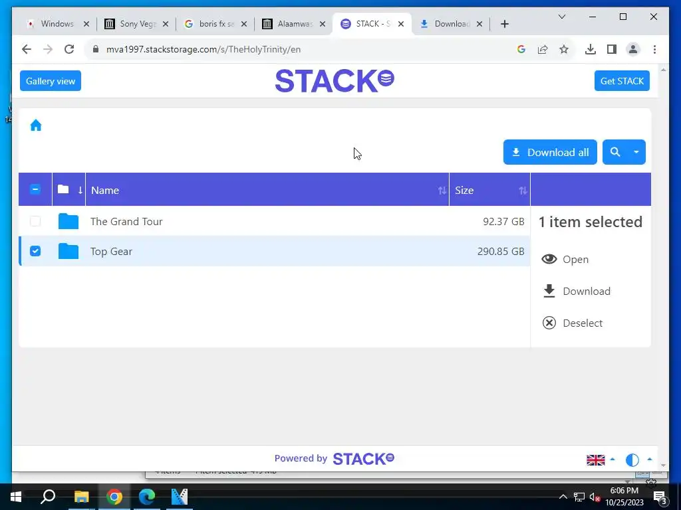Open Windows Start menu
Viewport: 681px width, 510px height.
16,497
